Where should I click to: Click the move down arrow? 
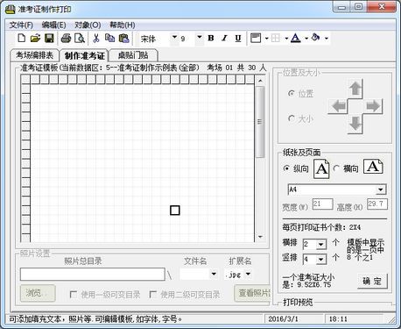[355, 124]
